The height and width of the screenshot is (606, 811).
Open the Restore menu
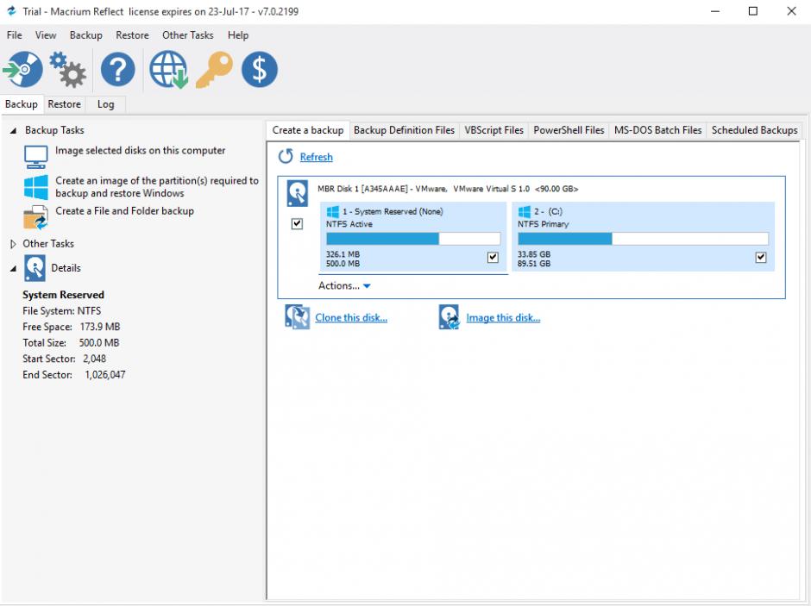(x=132, y=35)
